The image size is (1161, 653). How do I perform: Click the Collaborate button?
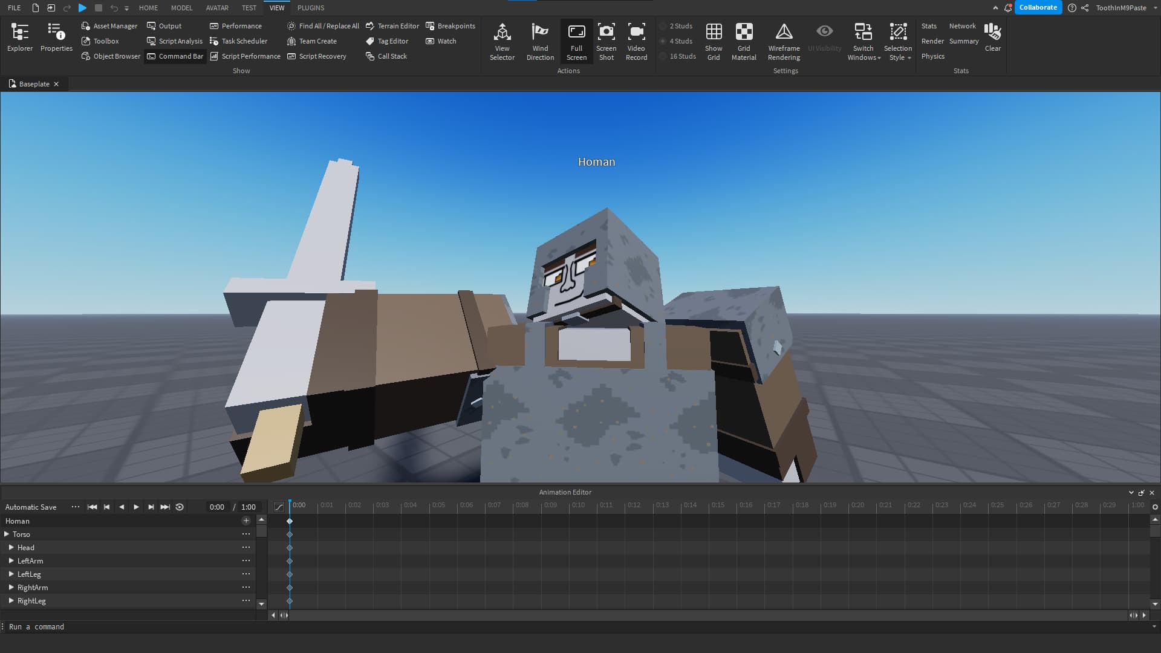tap(1038, 7)
